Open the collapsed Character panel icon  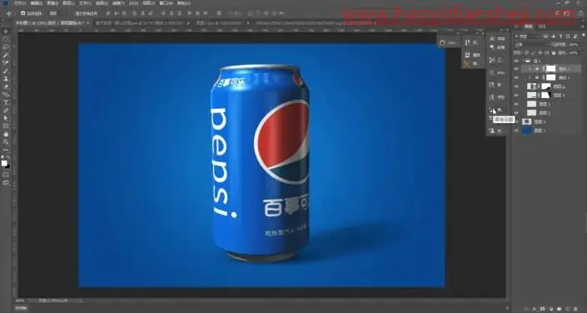point(493,38)
